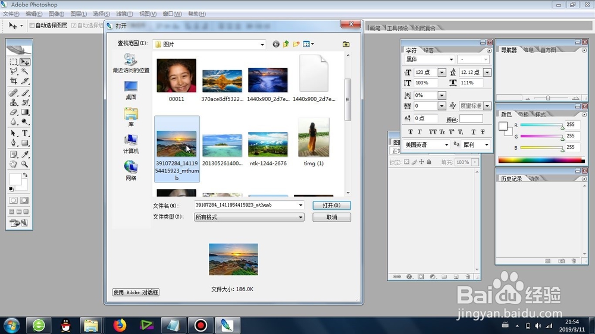
Task: Toggle All Caps in character panel
Action: pos(432,132)
